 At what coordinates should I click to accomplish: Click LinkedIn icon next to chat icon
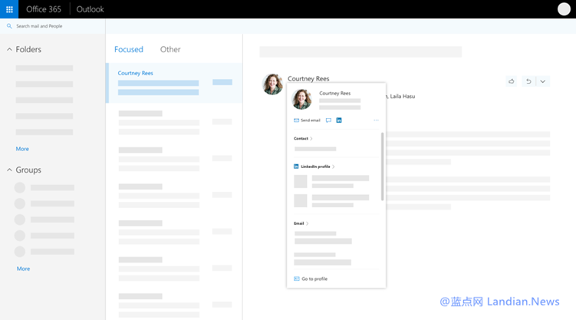pos(339,120)
